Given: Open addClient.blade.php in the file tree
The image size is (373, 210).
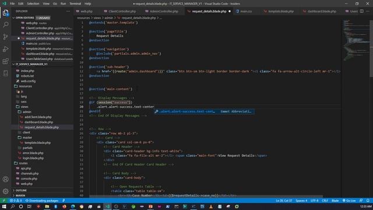Looking at the screenshot, I should (38, 117).
